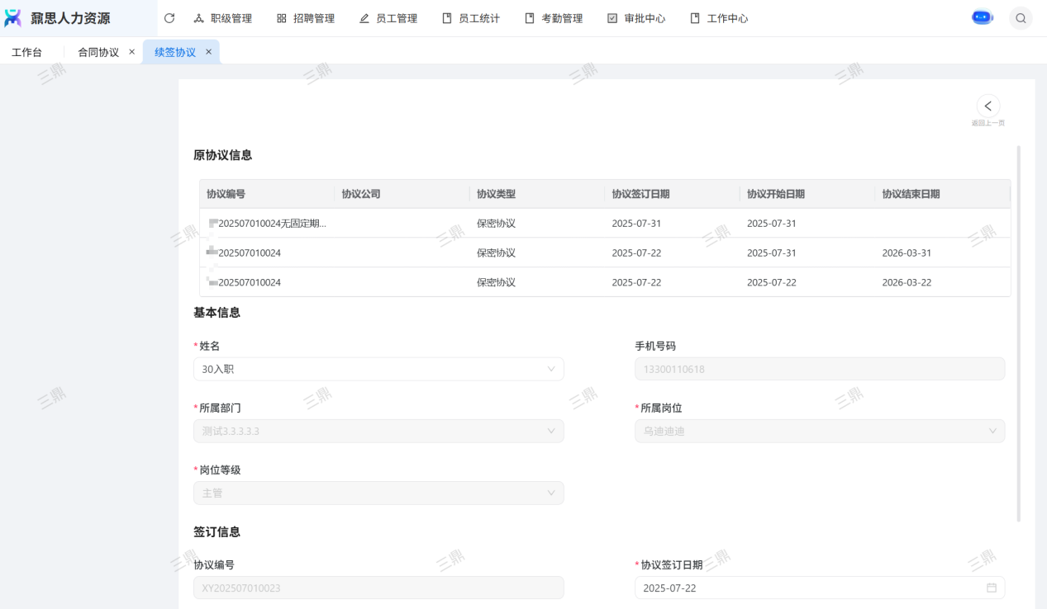Click the 手机号码 input field

pos(819,369)
